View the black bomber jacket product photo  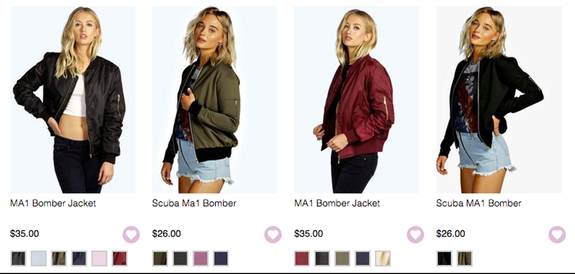[x=73, y=99]
